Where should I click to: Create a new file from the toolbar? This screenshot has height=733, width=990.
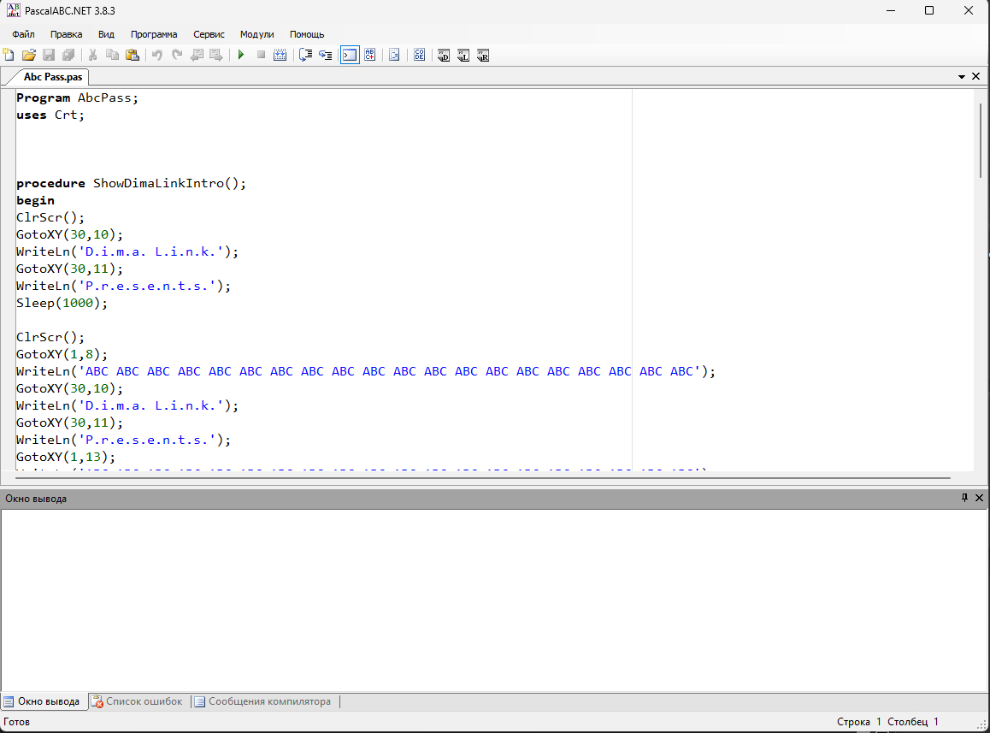point(9,55)
